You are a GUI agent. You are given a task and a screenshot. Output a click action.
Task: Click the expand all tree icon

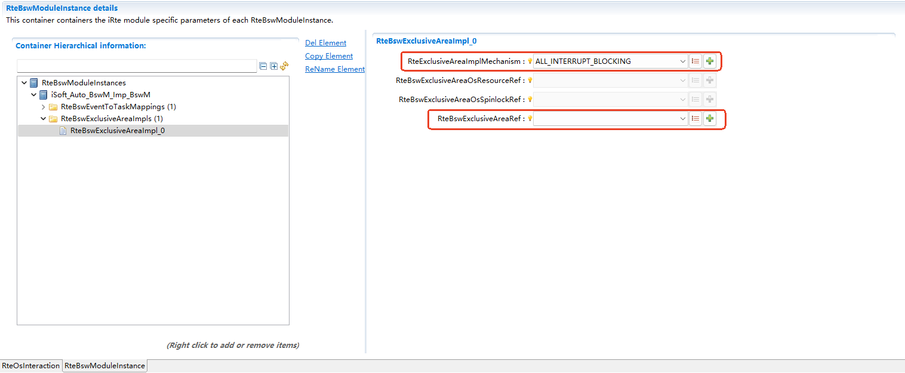pyautogui.click(x=274, y=66)
